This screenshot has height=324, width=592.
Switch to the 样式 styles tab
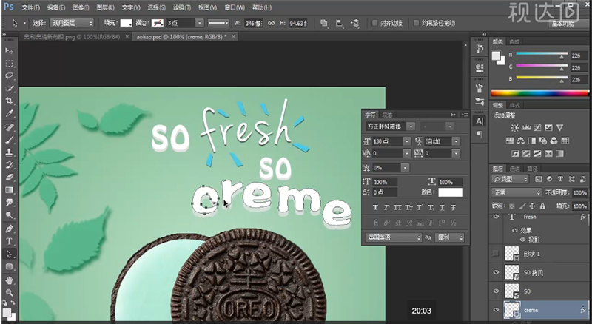pos(514,105)
